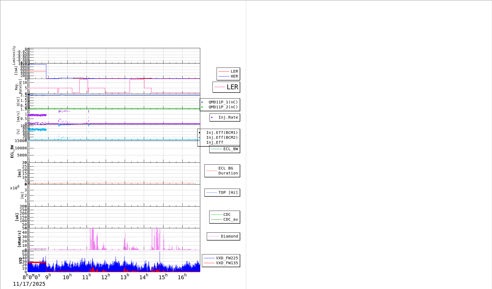This screenshot has width=492, height=289.
Task: Select the 16h tick label on time axis
Action: (182, 277)
